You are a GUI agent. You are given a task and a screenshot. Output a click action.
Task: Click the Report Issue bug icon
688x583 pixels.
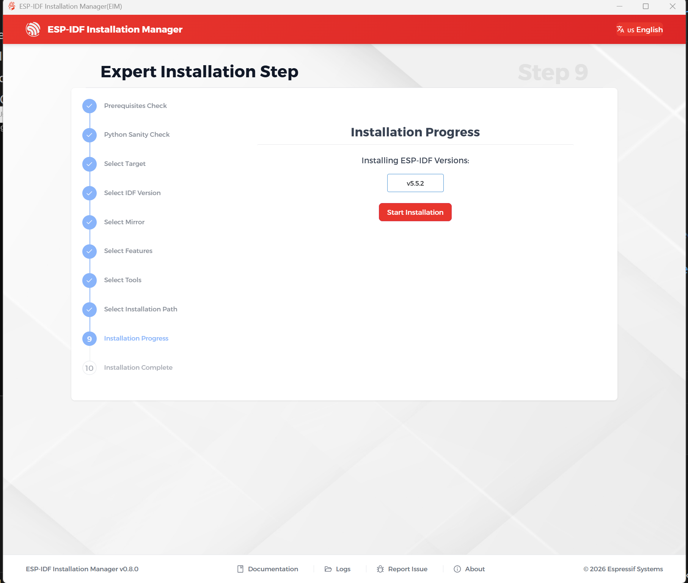click(x=380, y=569)
